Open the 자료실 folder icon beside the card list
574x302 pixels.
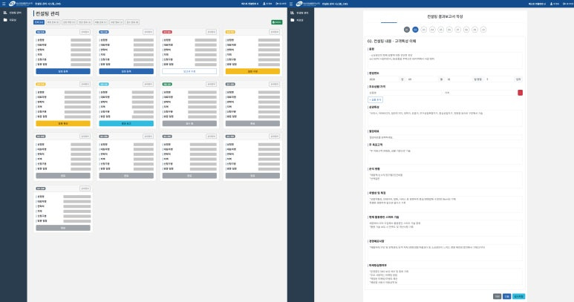click(x=5, y=20)
